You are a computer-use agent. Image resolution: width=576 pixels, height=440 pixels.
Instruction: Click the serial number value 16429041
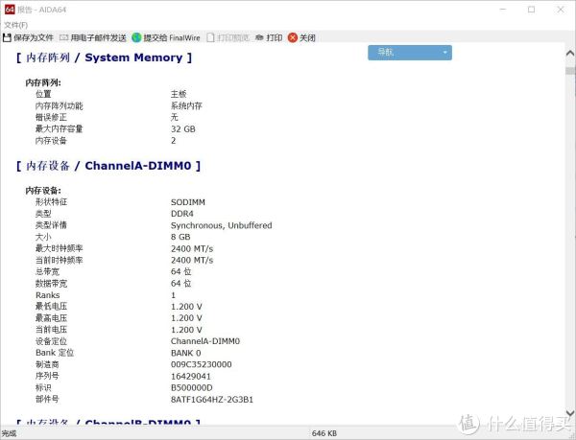coord(191,377)
